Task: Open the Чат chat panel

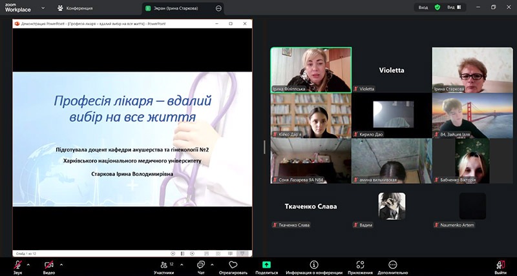Action: point(201,266)
